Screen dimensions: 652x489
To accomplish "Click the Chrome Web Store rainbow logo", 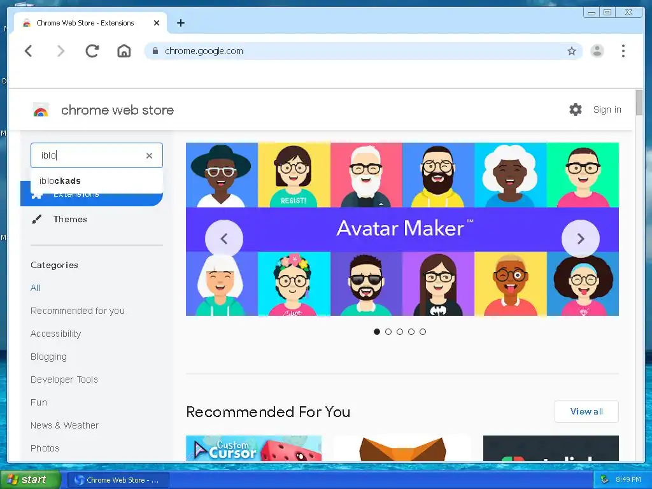I will pos(41,110).
